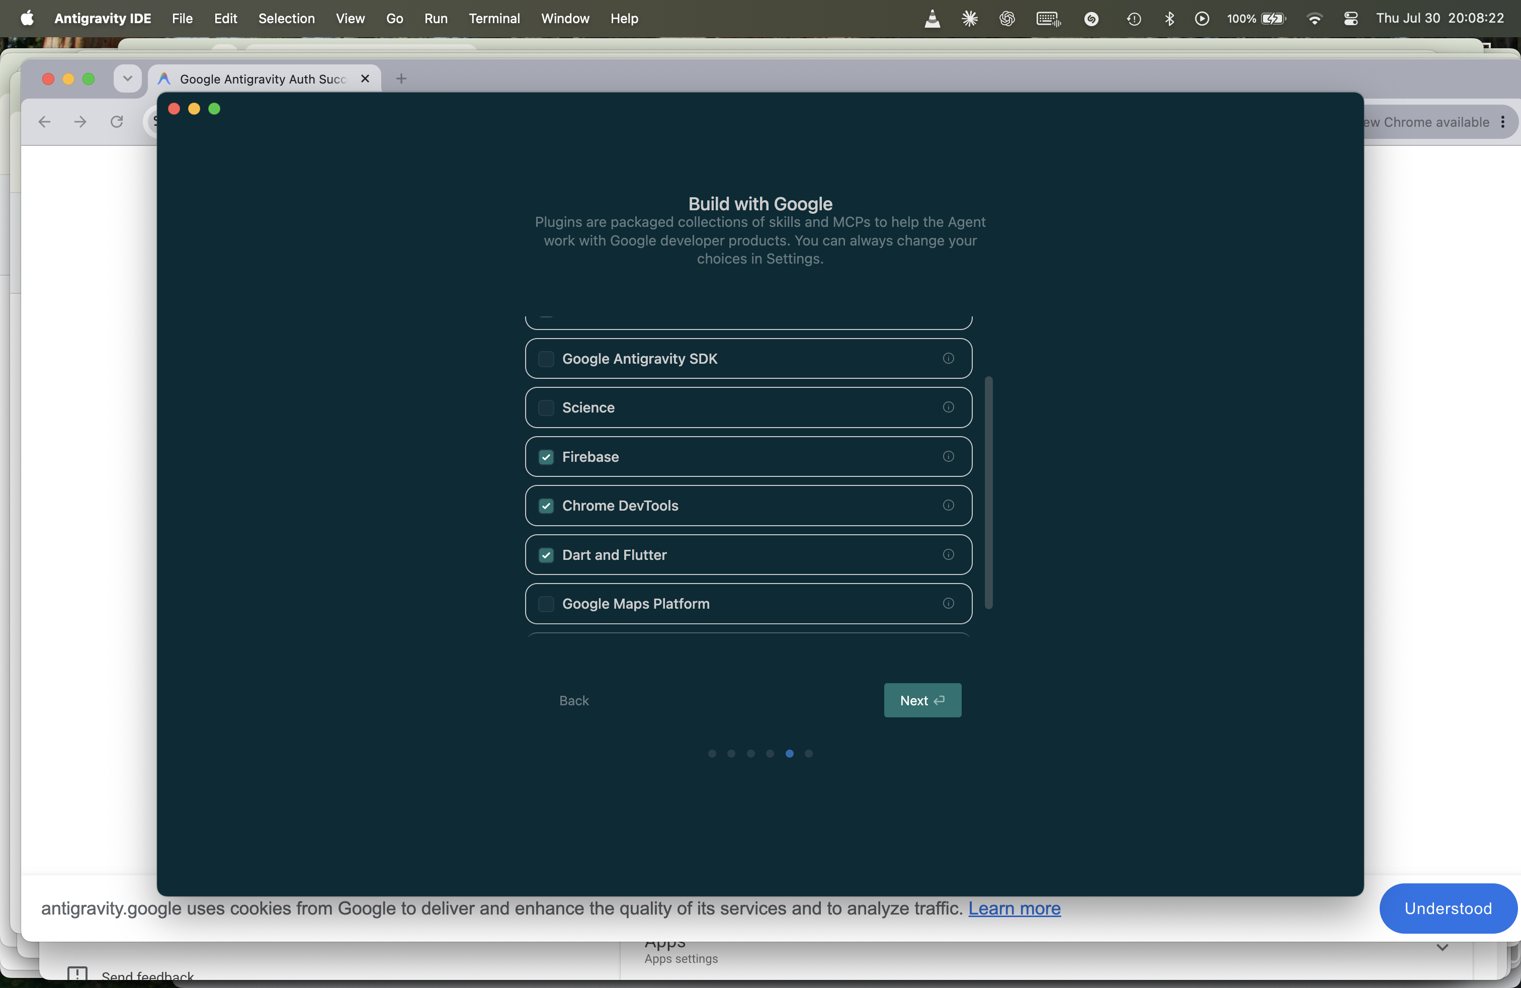Open the Window menu
Image resolution: width=1521 pixels, height=988 pixels.
(565, 19)
